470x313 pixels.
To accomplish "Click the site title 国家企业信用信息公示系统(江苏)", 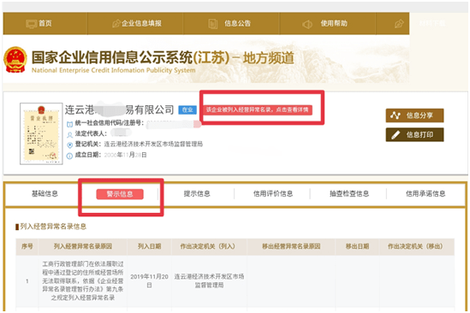I will tap(130, 58).
